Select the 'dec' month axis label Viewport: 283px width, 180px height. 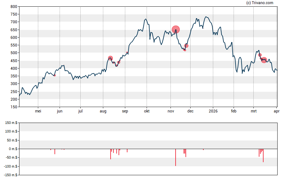tap(190, 111)
